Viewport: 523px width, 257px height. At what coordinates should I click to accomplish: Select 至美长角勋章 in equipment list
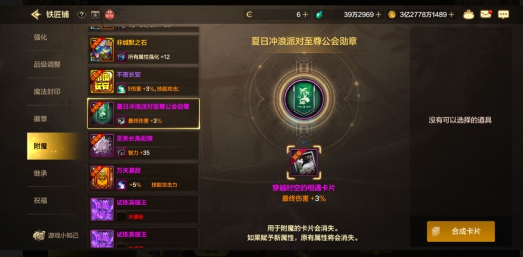[143, 146]
